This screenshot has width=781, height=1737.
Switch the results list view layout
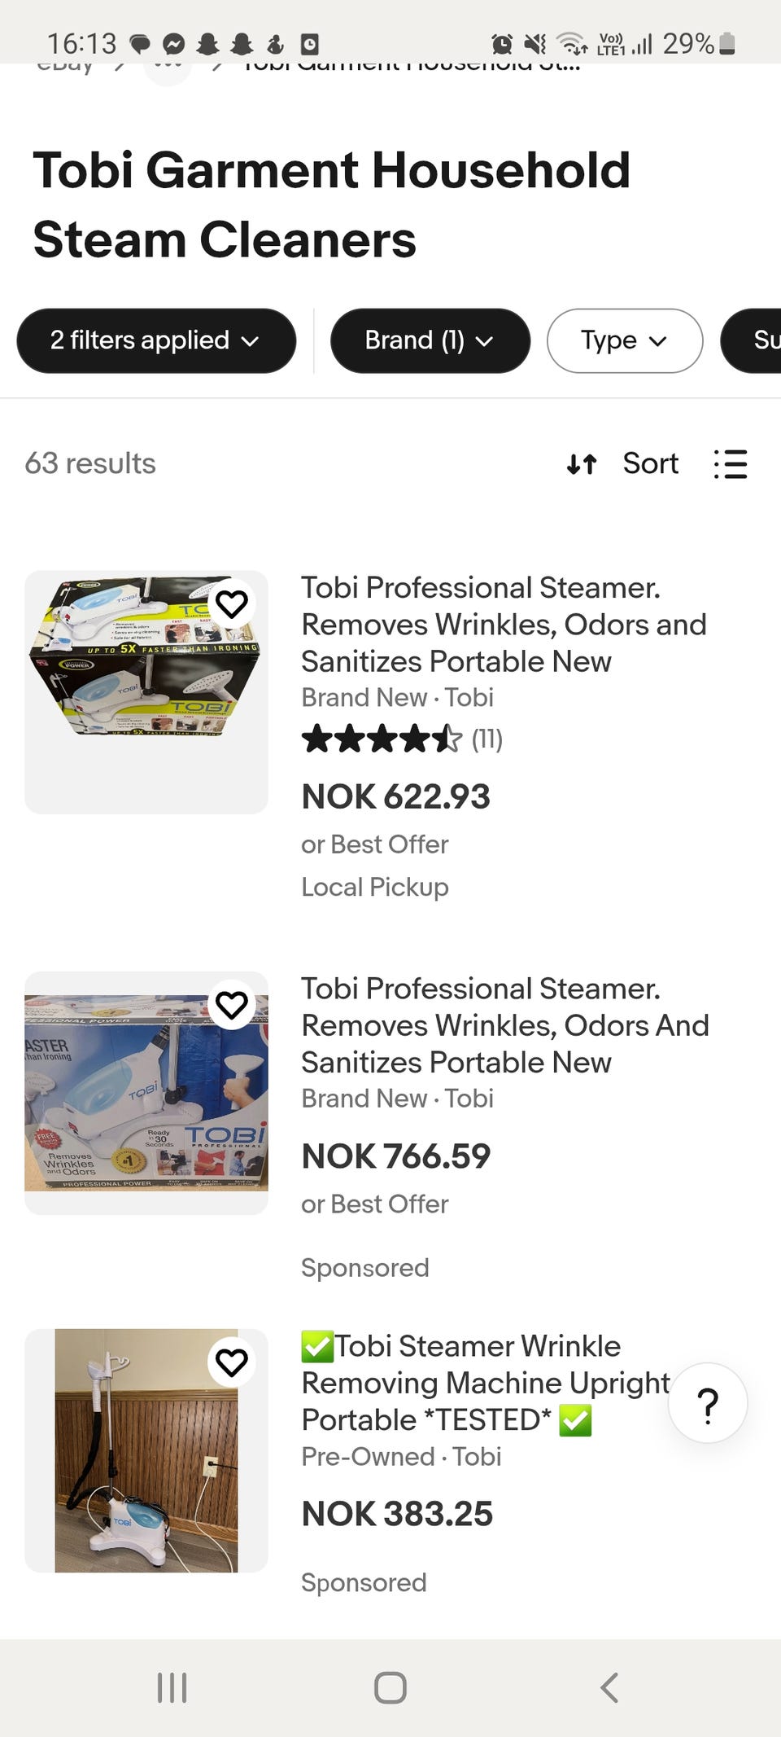coord(730,464)
